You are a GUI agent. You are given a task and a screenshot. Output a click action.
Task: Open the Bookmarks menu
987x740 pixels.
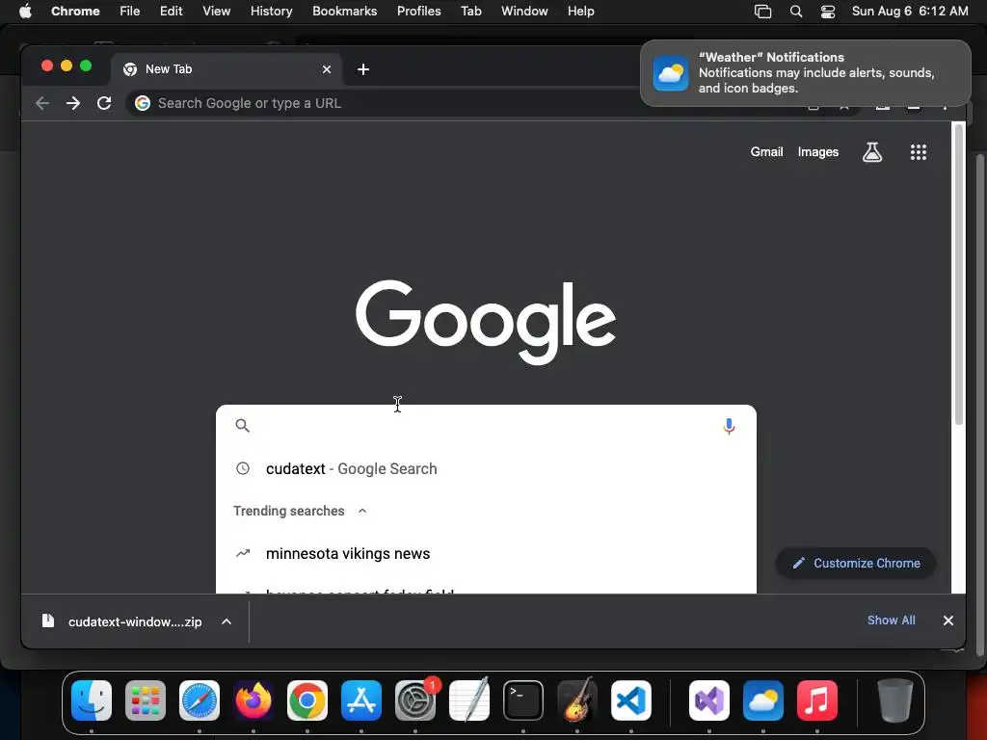pyautogui.click(x=344, y=12)
